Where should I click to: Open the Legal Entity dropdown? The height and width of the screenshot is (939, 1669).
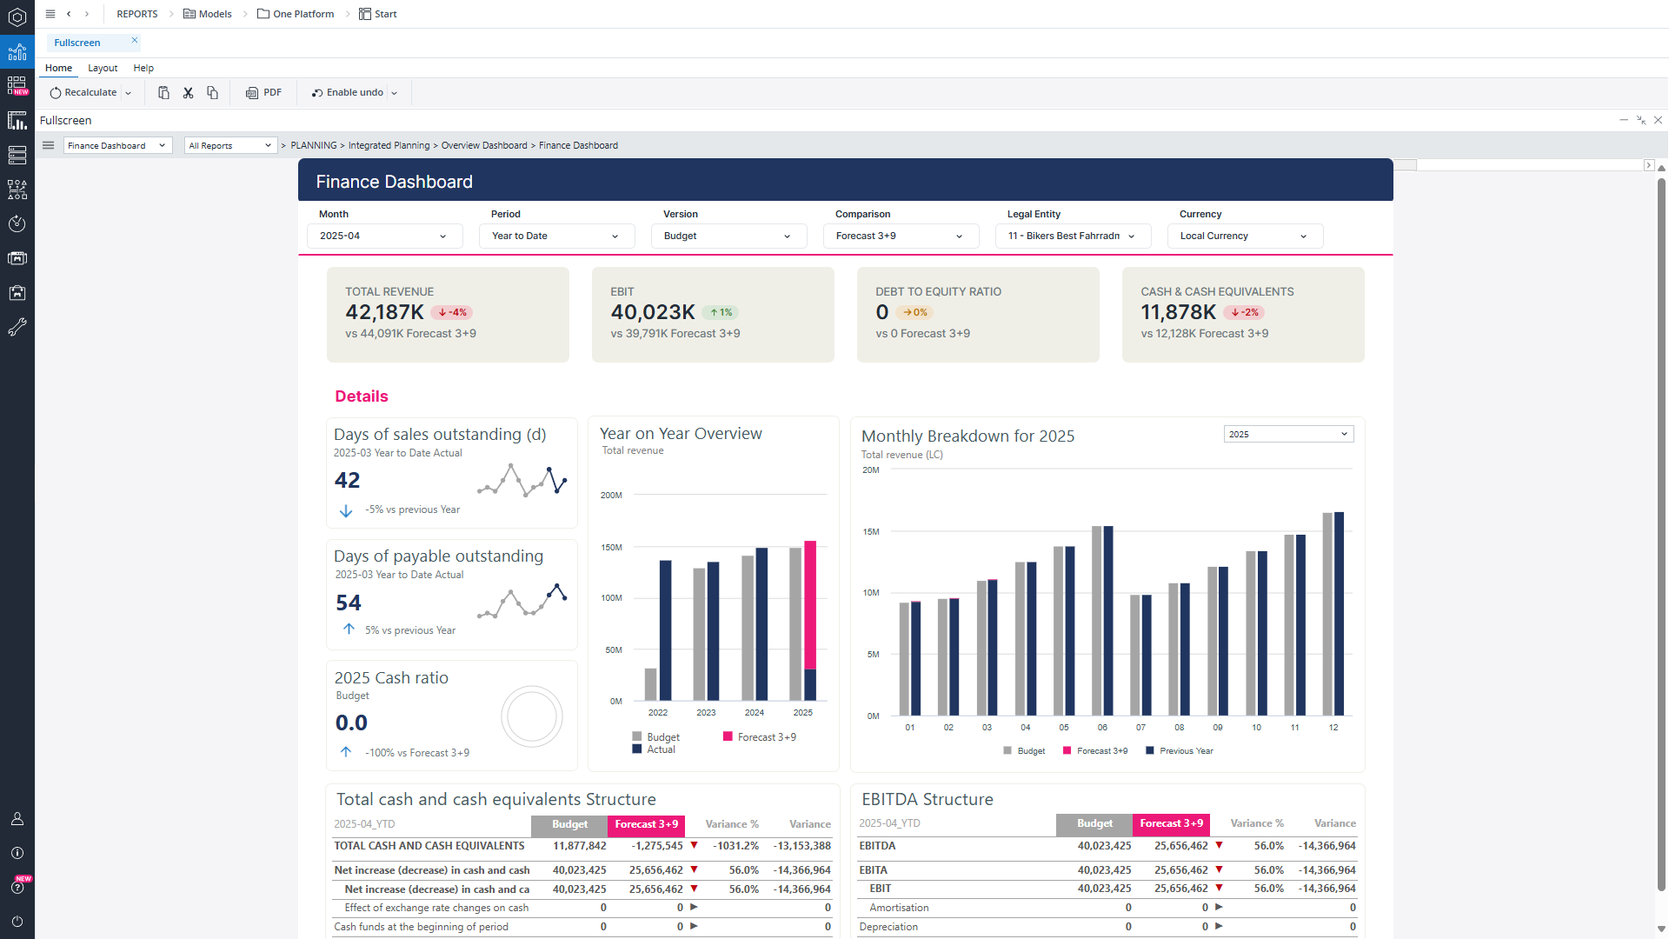[x=1072, y=236]
